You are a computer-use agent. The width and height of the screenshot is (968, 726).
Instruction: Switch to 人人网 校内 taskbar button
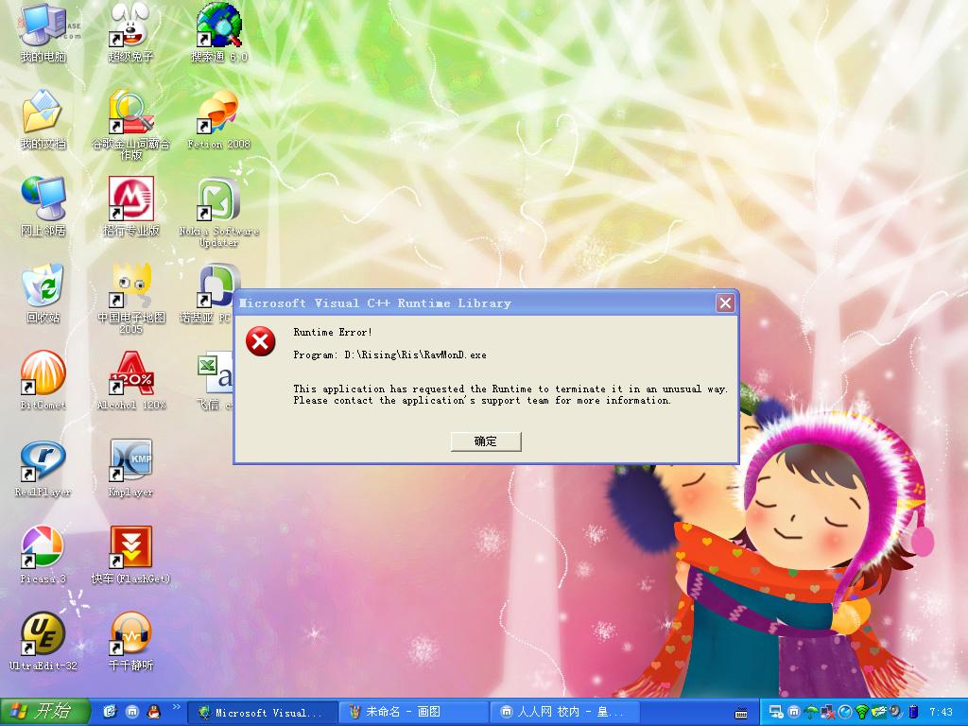click(x=564, y=713)
